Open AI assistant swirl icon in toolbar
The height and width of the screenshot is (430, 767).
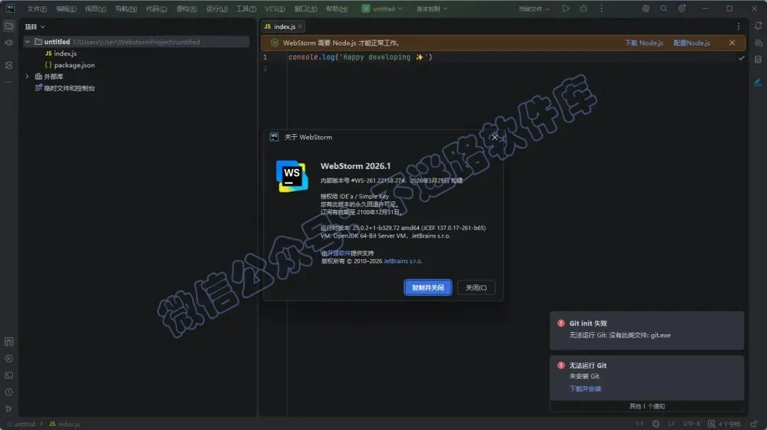pyautogui.click(x=646, y=9)
